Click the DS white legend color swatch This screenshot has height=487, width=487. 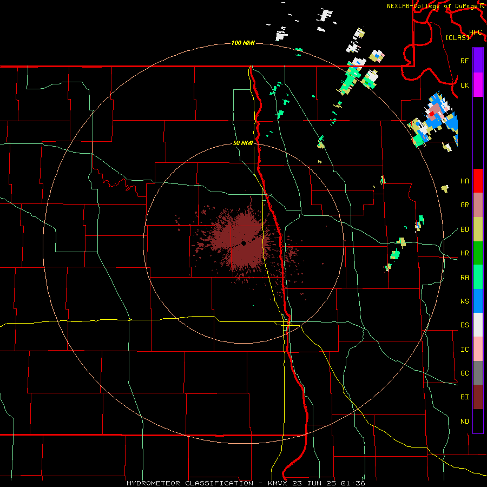click(x=478, y=325)
